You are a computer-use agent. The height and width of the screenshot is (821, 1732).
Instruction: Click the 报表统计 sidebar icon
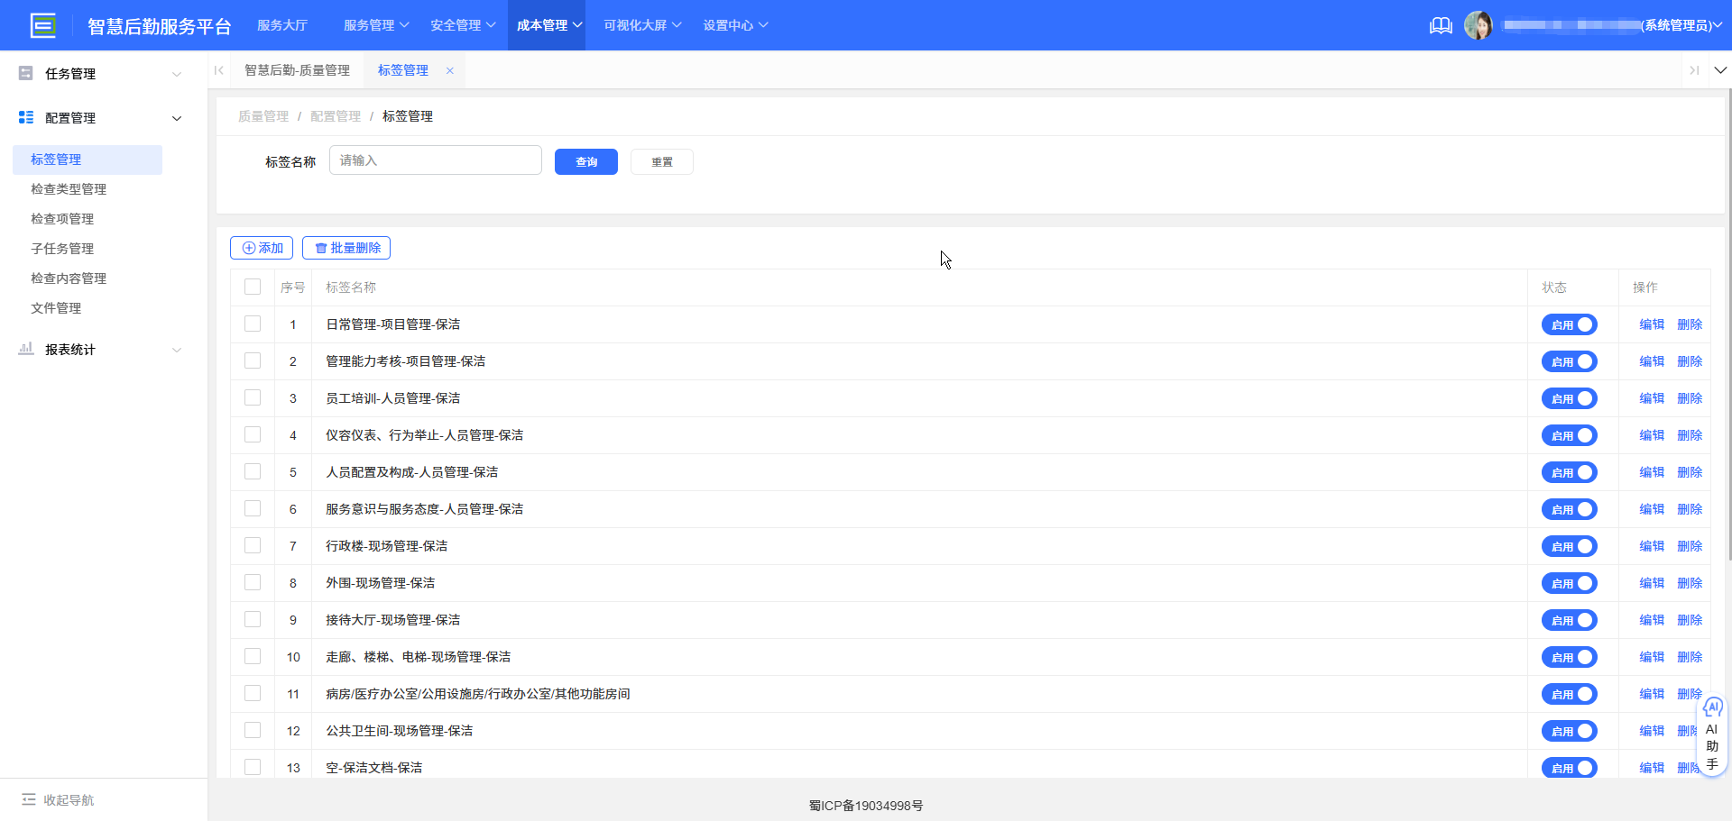tap(25, 349)
